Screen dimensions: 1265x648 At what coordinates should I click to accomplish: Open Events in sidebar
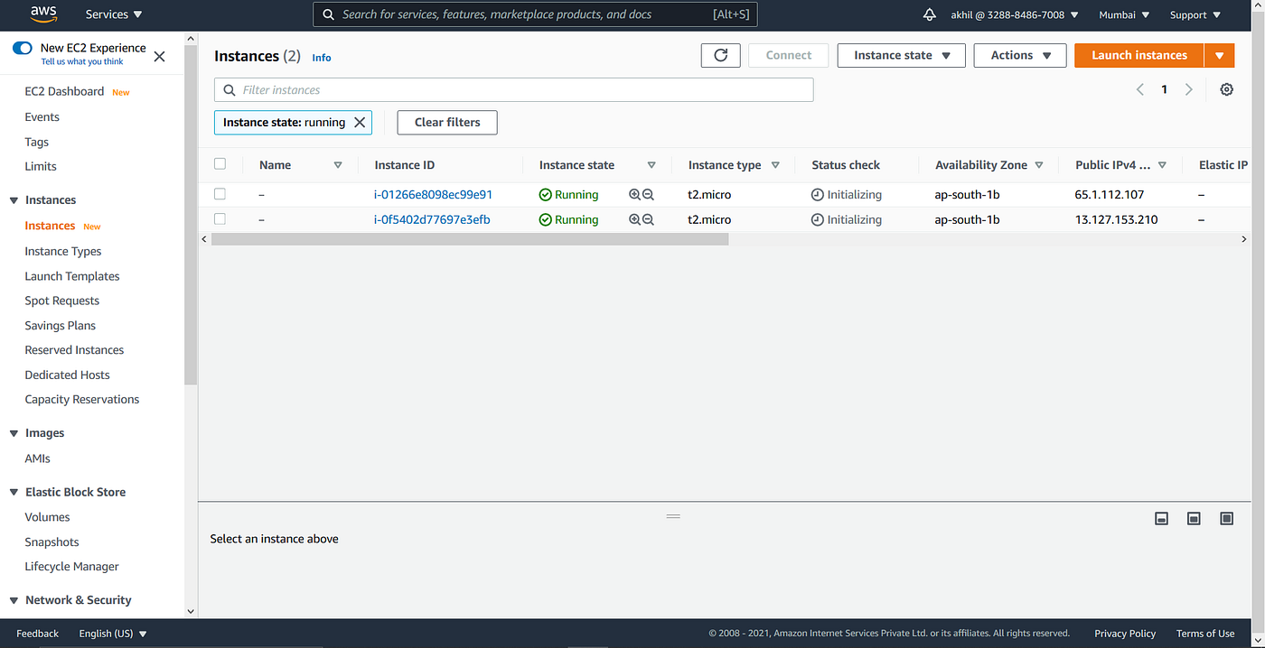tap(42, 116)
